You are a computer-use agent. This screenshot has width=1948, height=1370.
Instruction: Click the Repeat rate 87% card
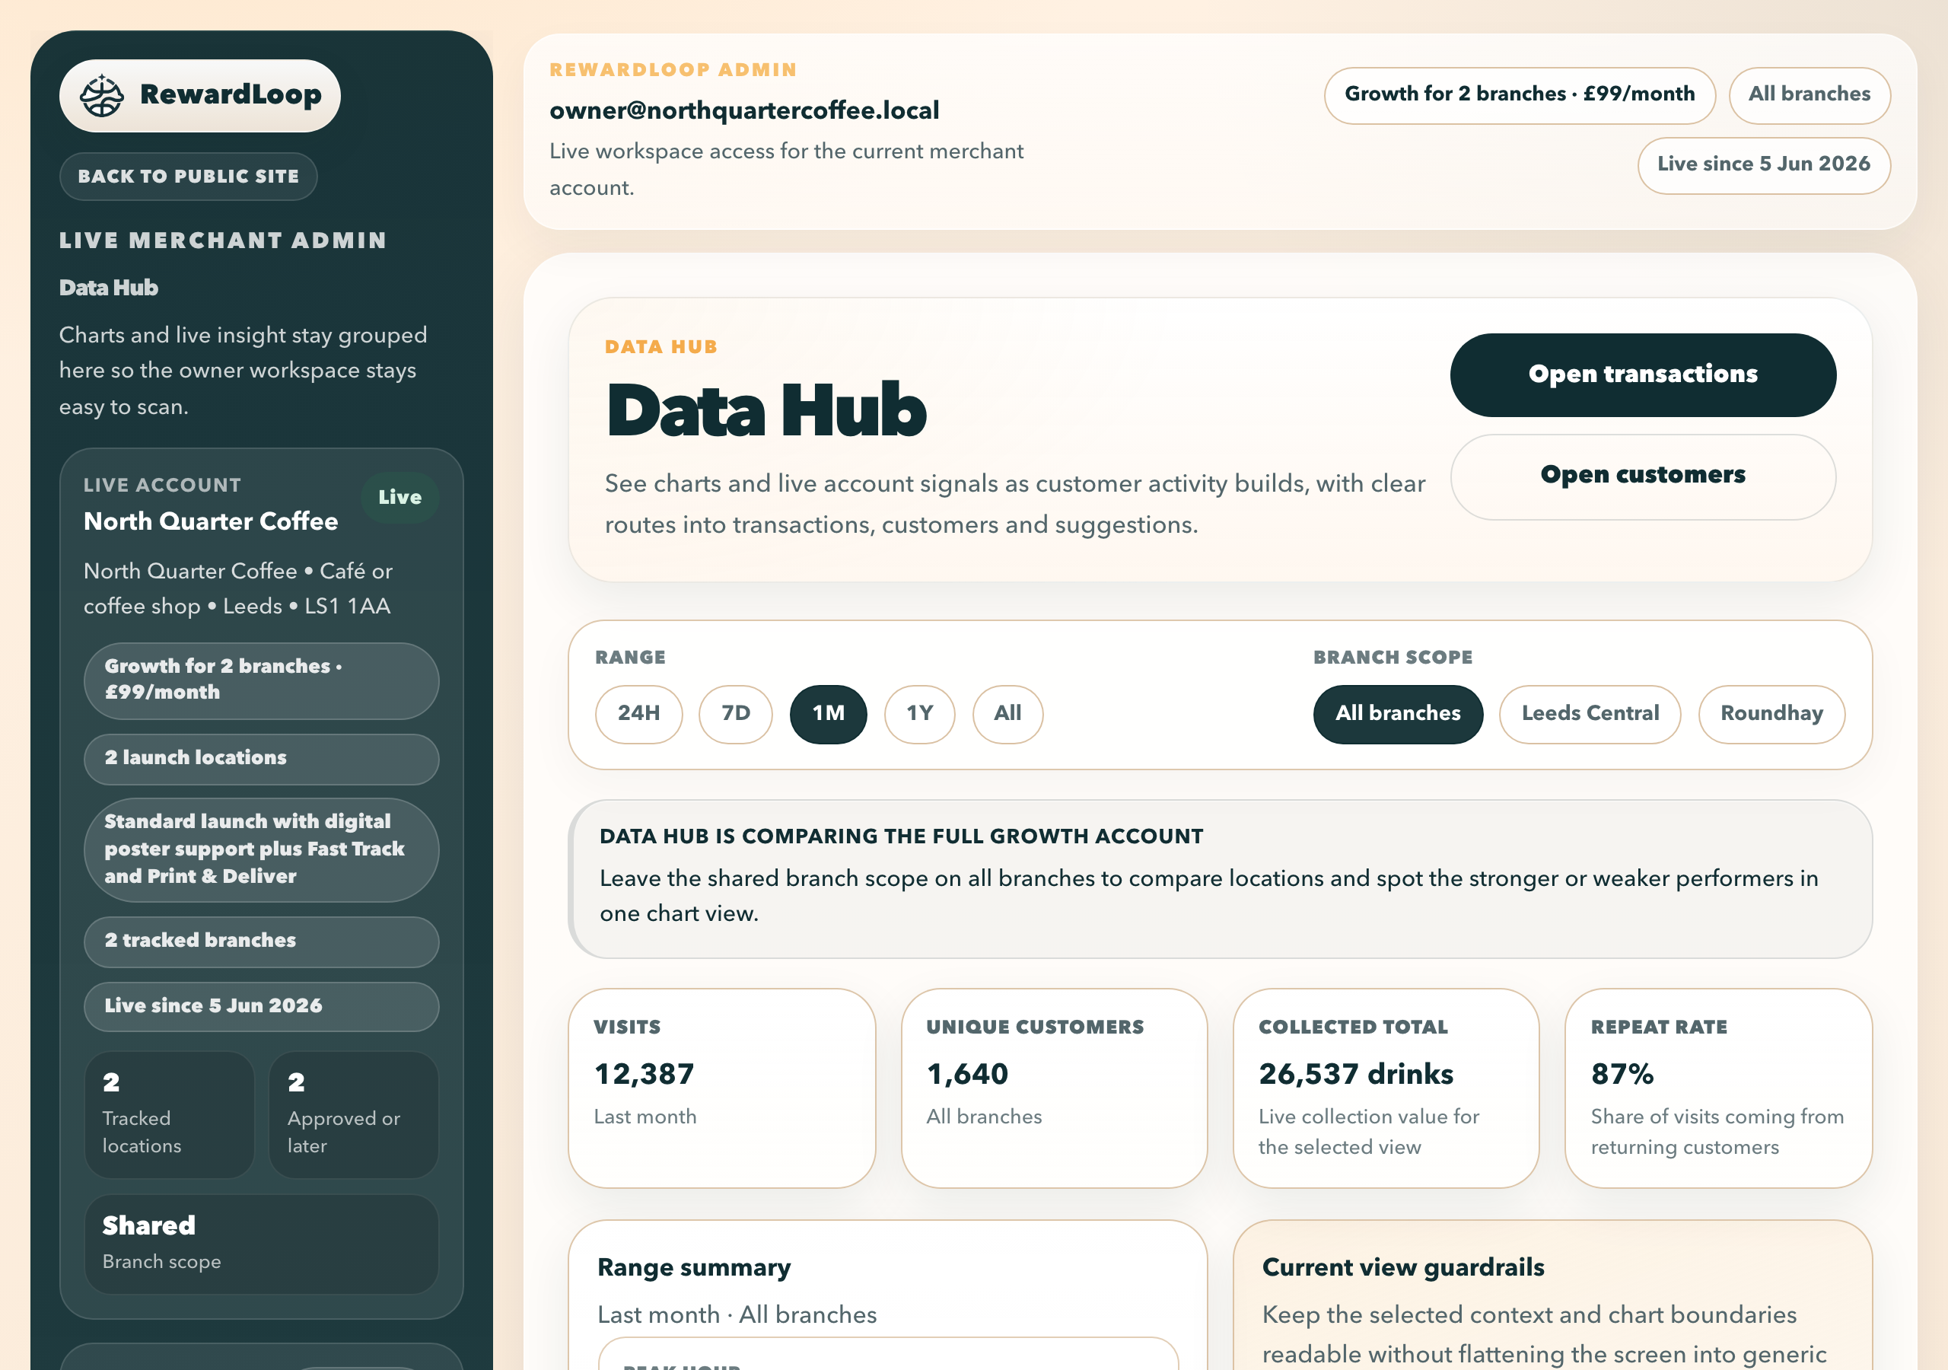(x=1718, y=1088)
